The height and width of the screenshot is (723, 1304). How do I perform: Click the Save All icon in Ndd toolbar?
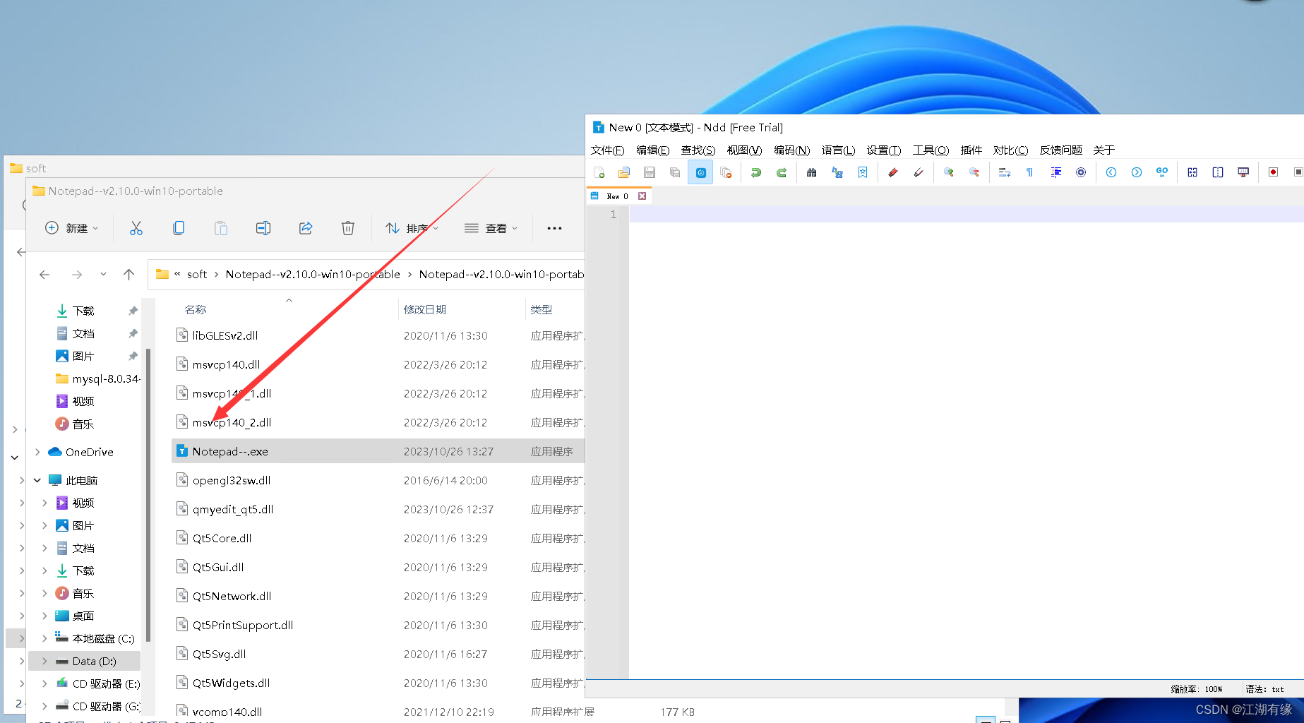(675, 172)
